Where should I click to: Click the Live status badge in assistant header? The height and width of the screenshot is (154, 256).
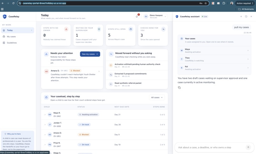[205, 16]
